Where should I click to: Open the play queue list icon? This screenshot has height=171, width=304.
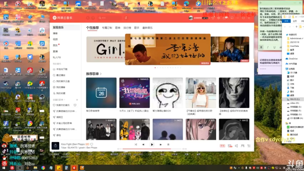click(249, 146)
